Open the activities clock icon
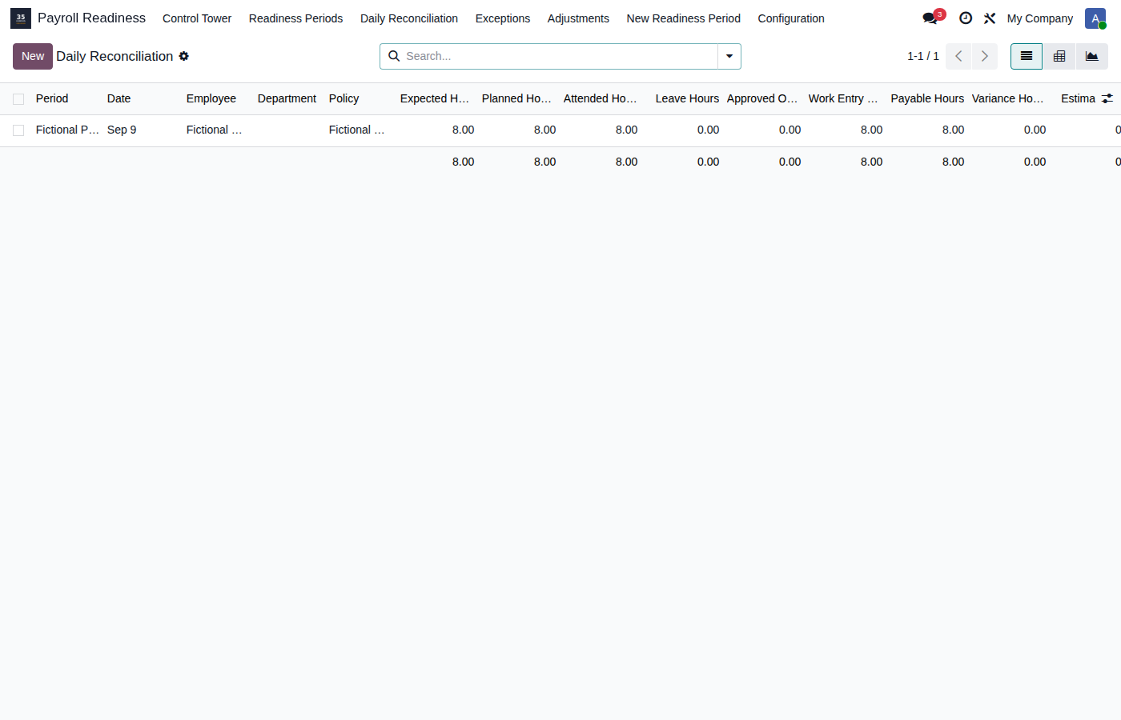Viewport: 1121px width, 720px height. click(966, 18)
